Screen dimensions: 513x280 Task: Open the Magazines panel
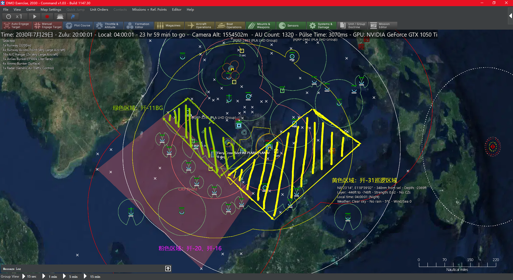(x=169, y=25)
